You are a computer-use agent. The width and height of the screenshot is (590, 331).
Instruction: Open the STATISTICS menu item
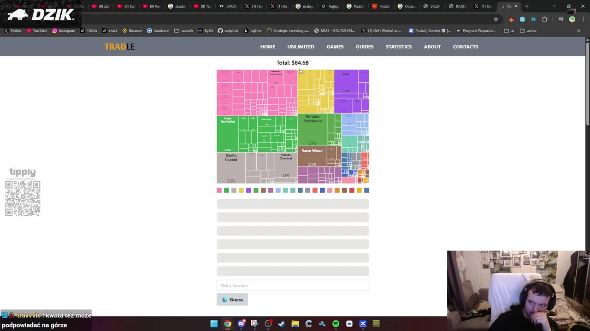click(399, 46)
